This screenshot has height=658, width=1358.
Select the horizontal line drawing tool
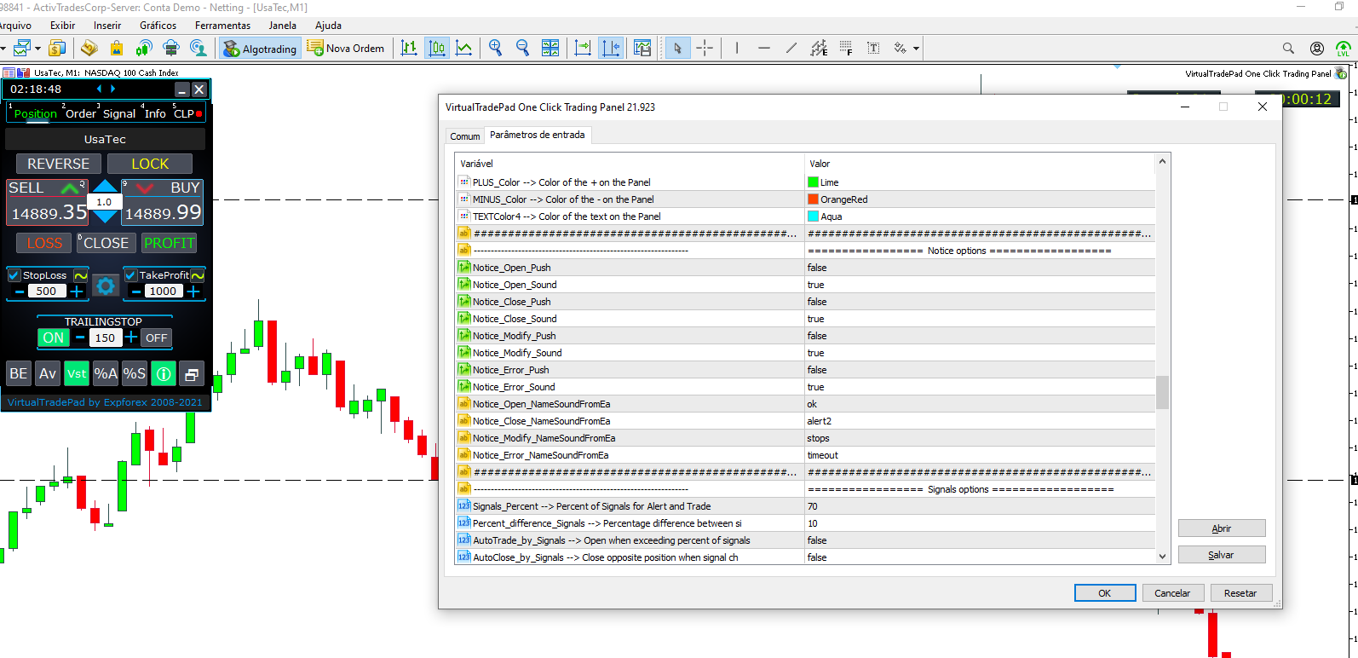[764, 48]
